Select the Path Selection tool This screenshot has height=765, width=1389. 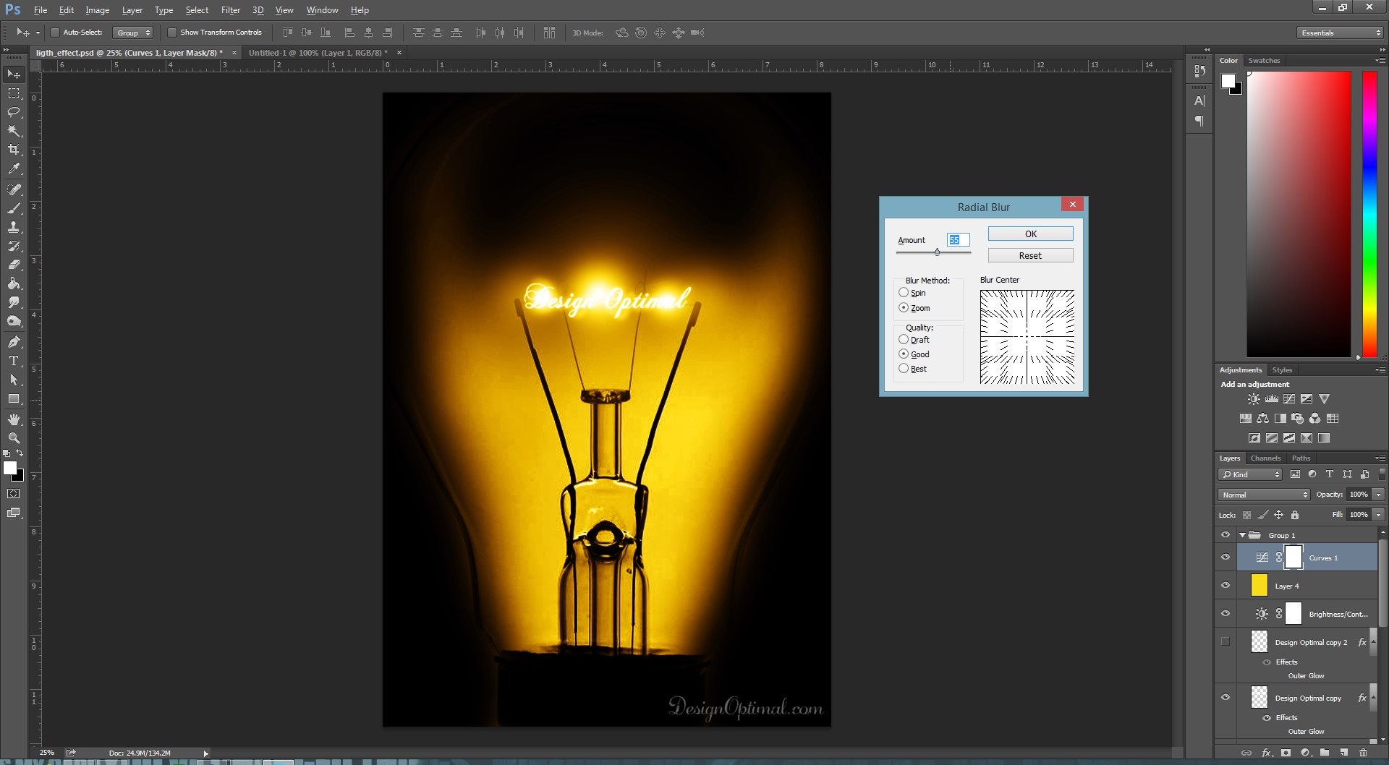(14, 380)
